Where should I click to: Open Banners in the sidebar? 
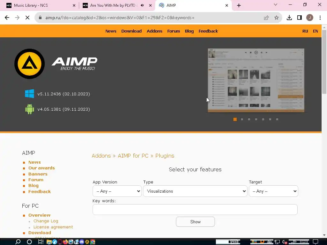coord(38,174)
